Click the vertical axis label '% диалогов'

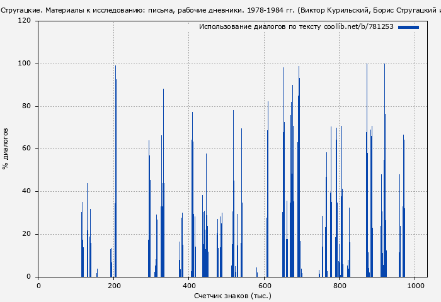[6, 148]
